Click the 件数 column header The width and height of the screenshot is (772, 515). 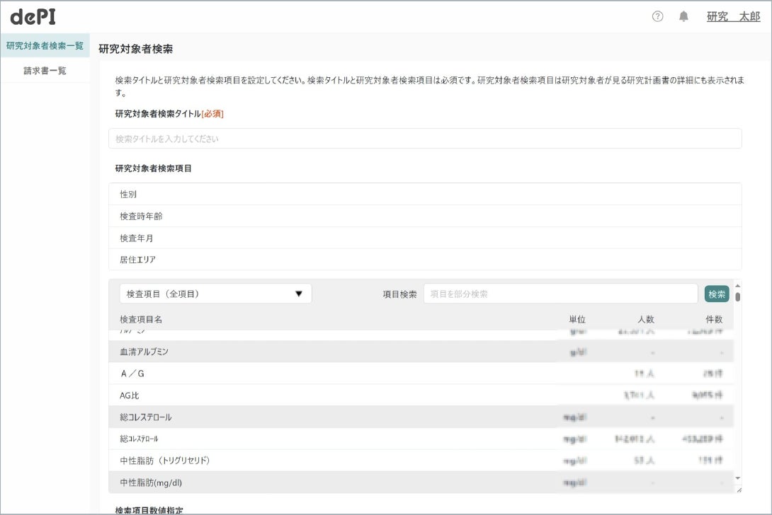[714, 319]
